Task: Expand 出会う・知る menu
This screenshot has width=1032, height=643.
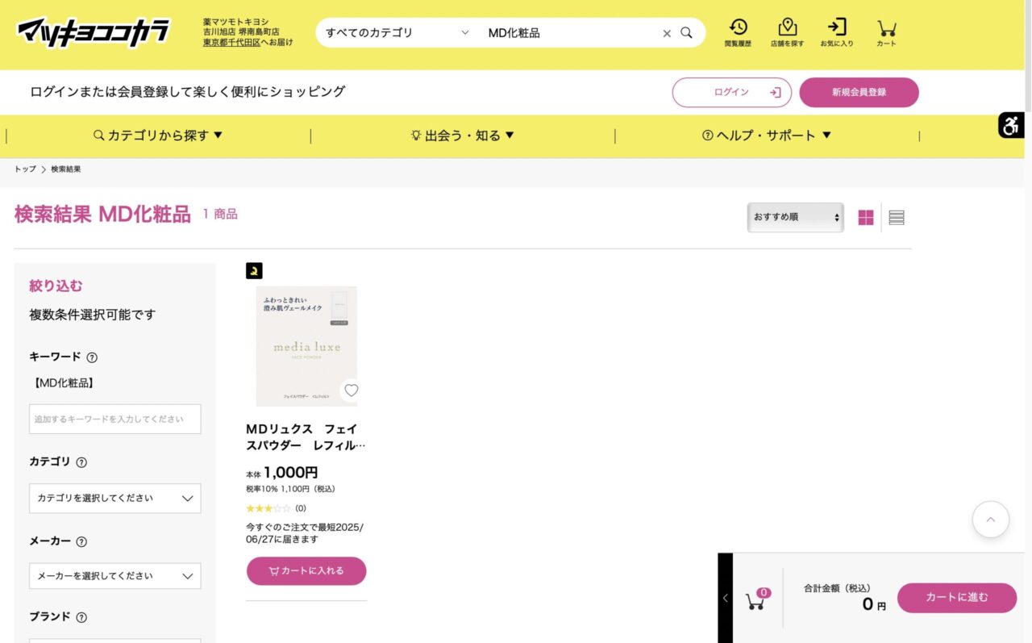Action: pyautogui.click(x=463, y=136)
